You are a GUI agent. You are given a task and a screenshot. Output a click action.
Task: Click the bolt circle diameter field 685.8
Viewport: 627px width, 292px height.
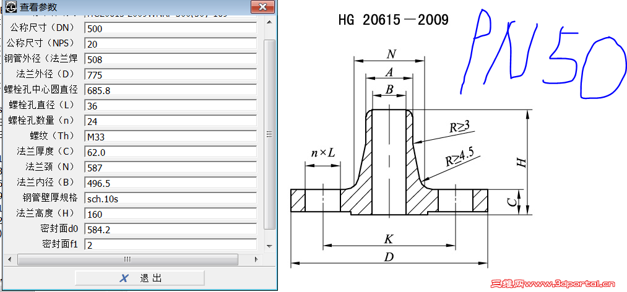pyautogui.click(x=170, y=90)
